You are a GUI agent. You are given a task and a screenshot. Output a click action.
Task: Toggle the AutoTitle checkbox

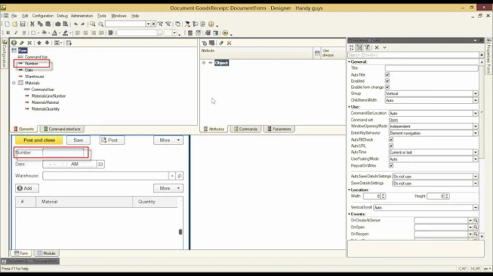pos(388,74)
